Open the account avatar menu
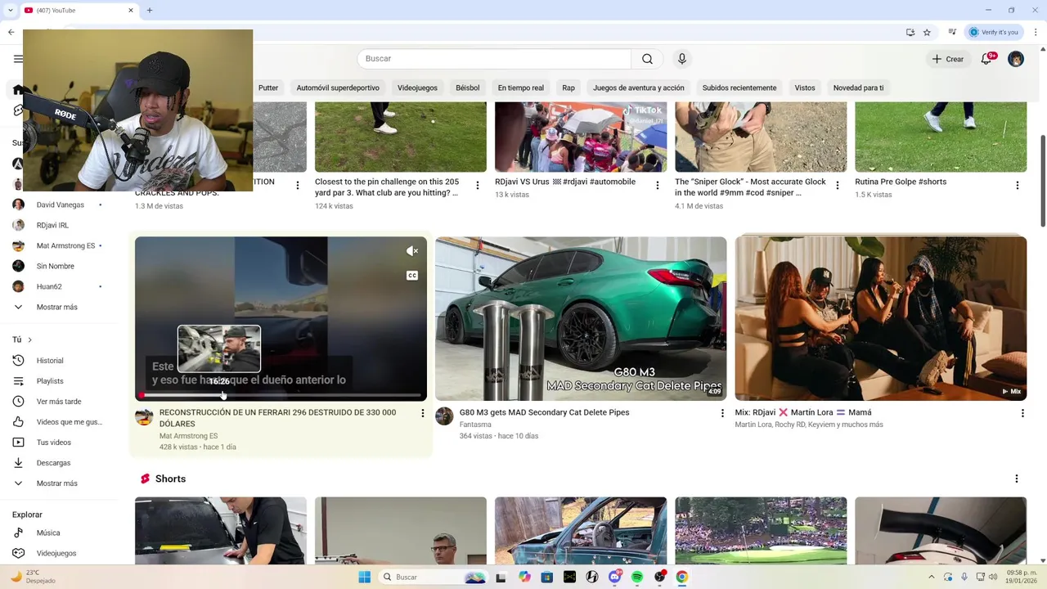 1016,59
